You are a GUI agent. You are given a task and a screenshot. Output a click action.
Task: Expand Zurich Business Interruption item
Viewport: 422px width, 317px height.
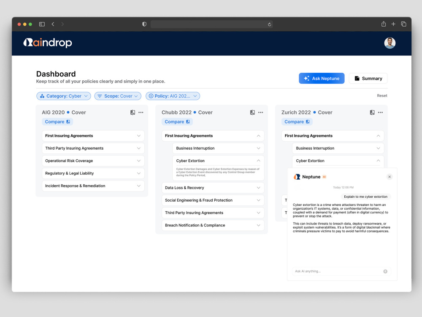tap(338, 148)
